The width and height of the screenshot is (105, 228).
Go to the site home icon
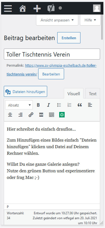point(23,8)
